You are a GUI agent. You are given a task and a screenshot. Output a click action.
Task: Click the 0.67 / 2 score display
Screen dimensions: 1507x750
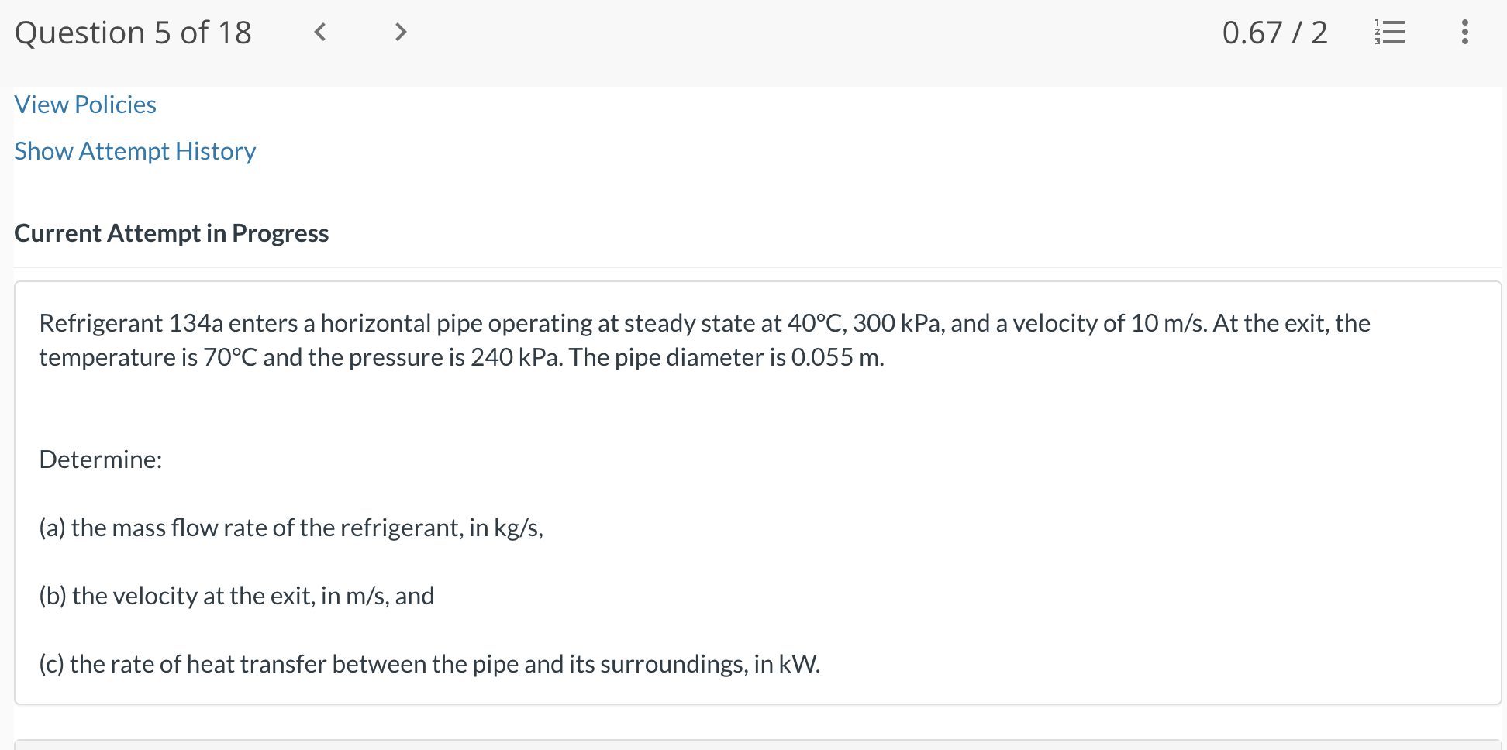pyautogui.click(x=1275, y=33)
